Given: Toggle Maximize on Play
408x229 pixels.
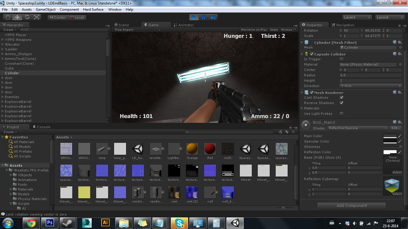Looking at the screenshot, I should (254, 30).
